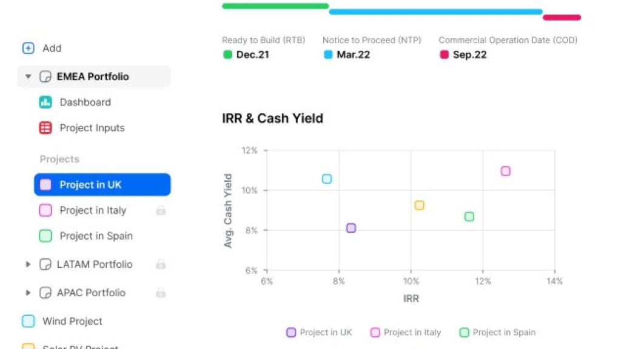Viewport: 621px width, 349px height.
Task: Click lock icon next to APAC Portfolio
Action: click(x=161, y=293)
